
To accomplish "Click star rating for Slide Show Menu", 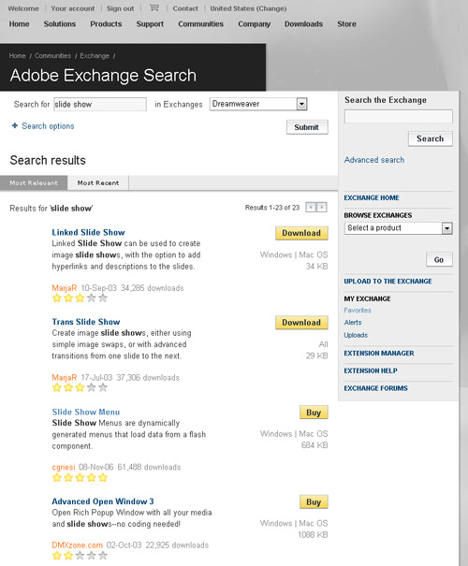I will (x=80, y=477).
